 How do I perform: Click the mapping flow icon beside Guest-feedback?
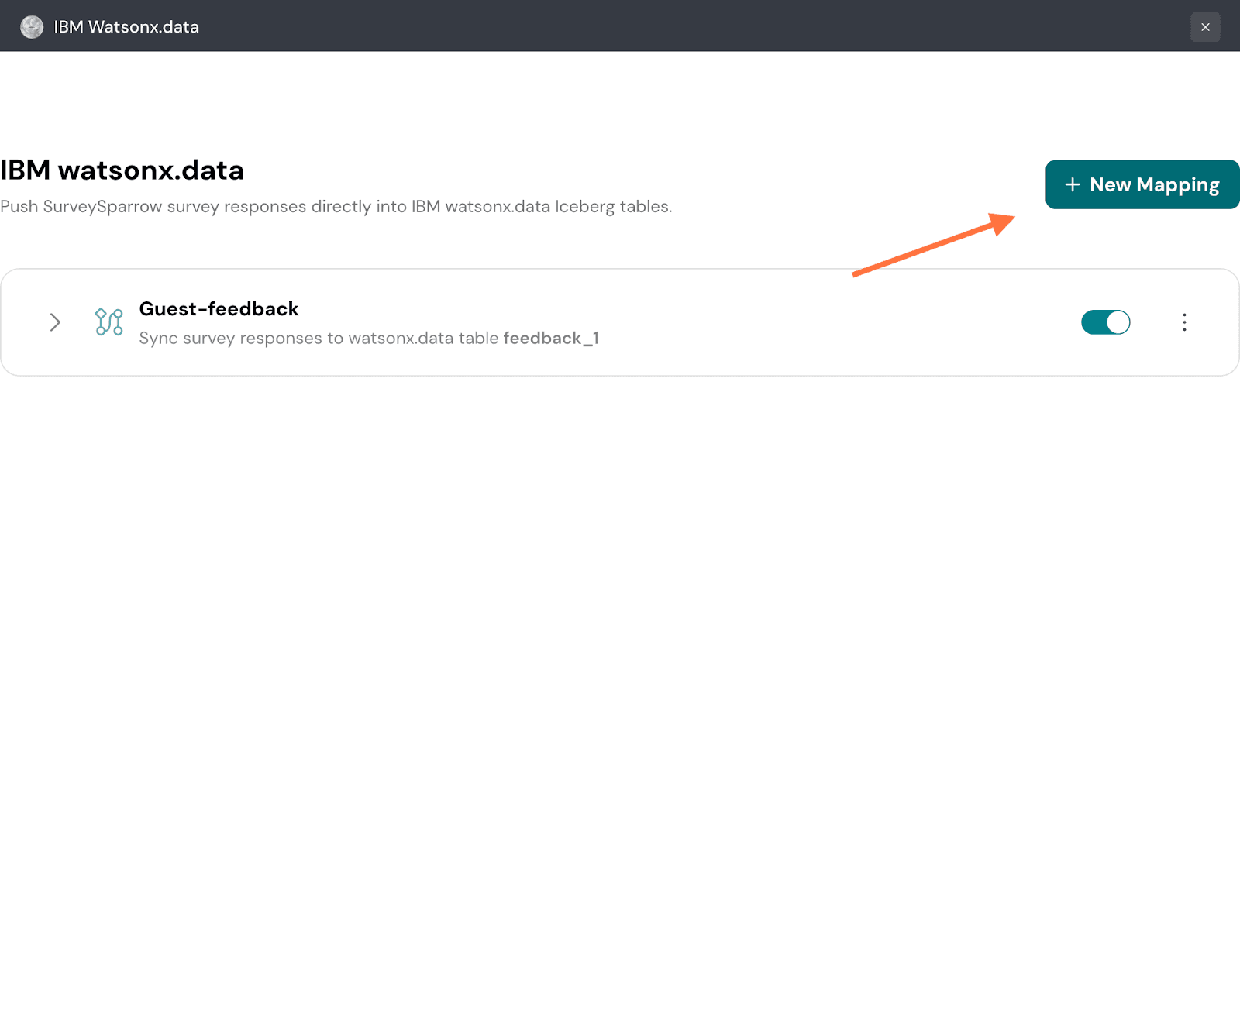108,322
